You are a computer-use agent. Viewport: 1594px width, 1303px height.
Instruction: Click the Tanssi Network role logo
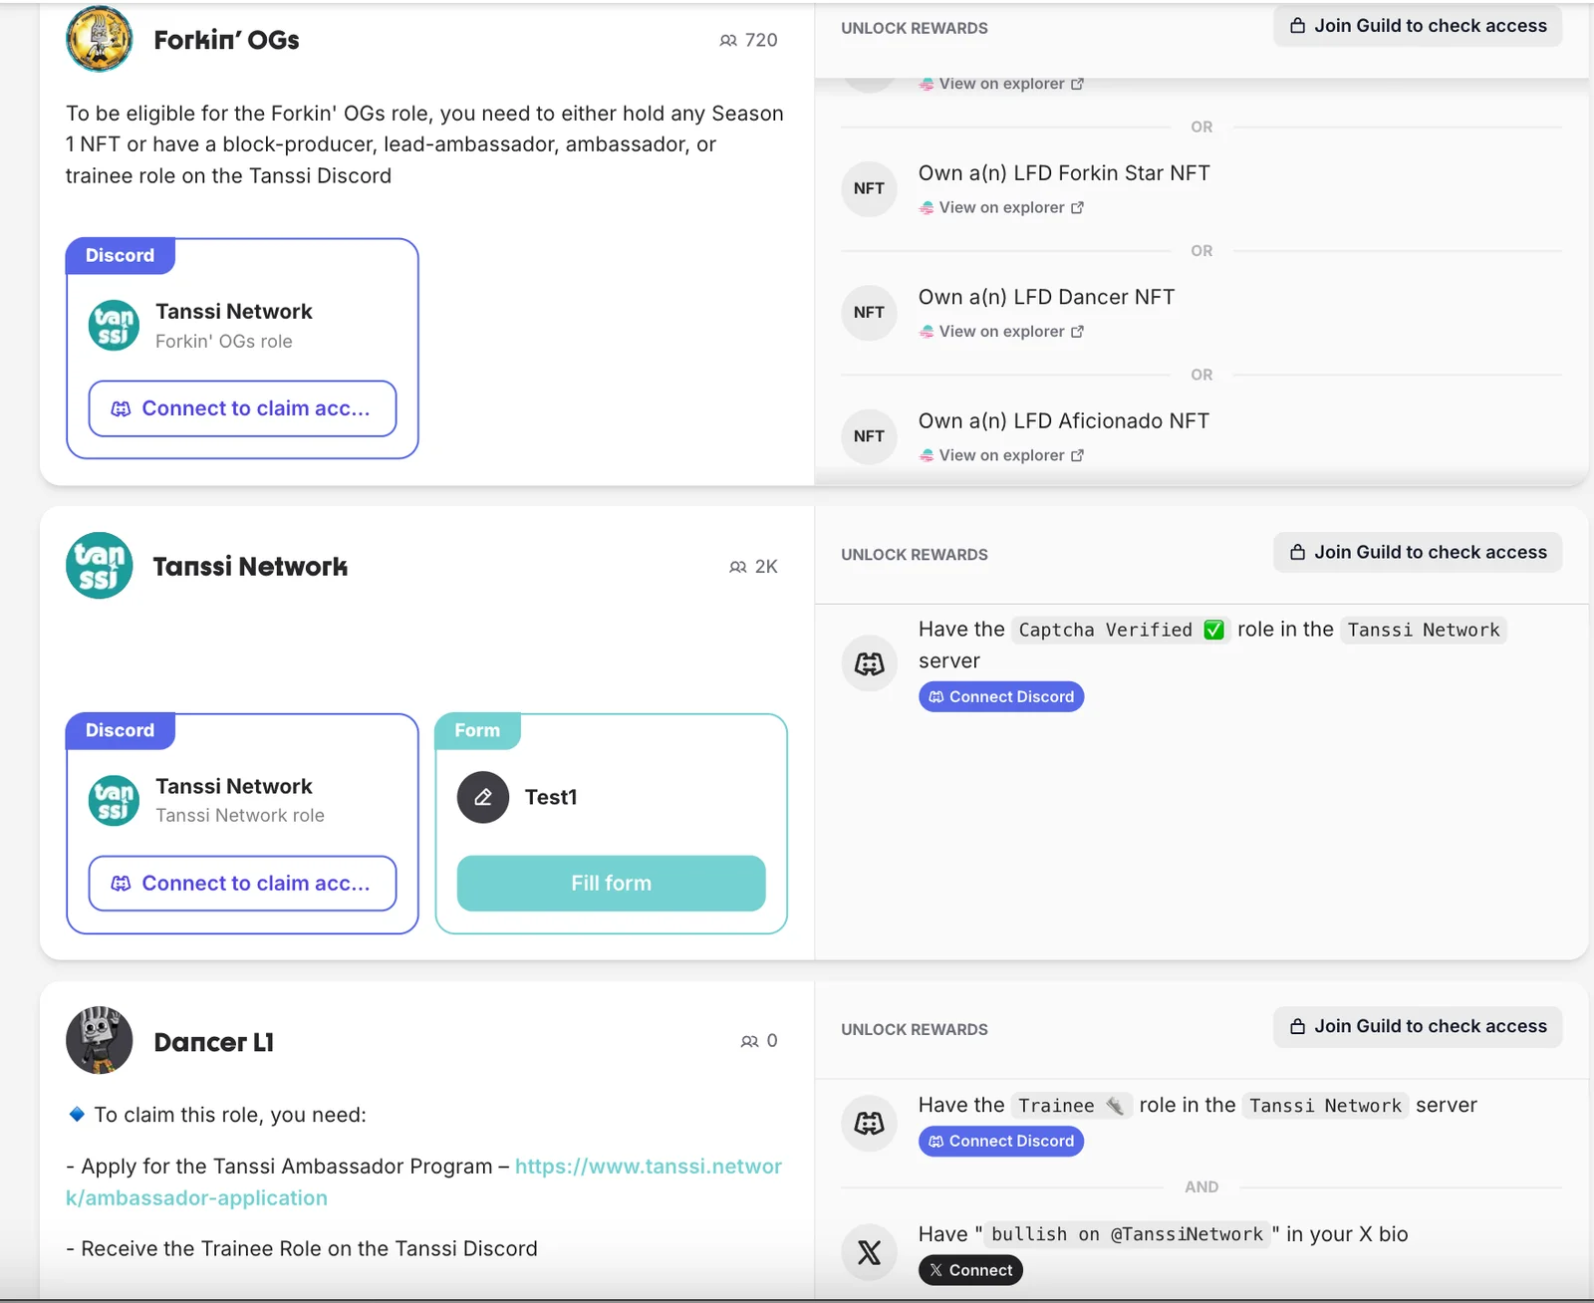99,565
